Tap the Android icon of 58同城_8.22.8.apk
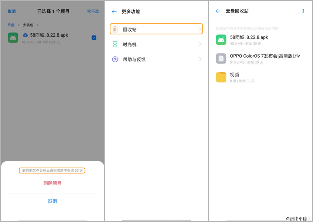The image size is (313, 222). [221, 40]
